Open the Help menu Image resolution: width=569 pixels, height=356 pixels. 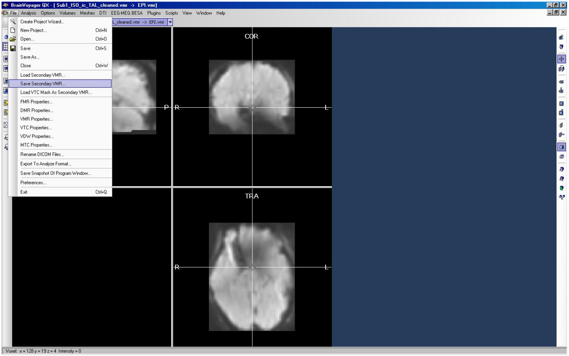[x=221, y=13]
